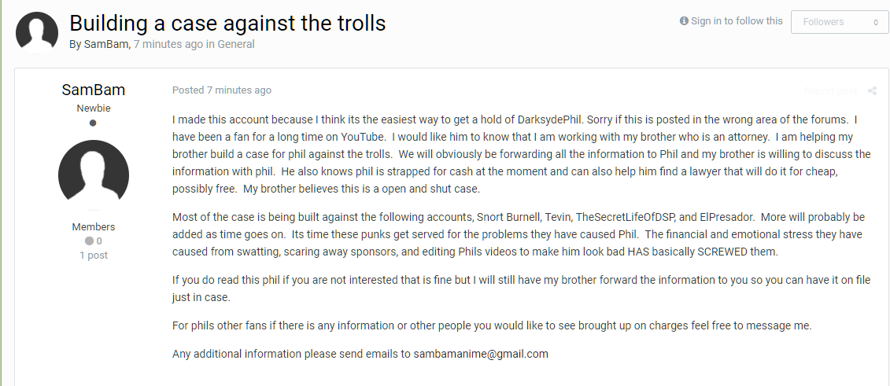Image resolution: width=890 pixels, height=386 pixels.
Task: Click the gray reputation circle icon under Members
Action: [89, 241]
